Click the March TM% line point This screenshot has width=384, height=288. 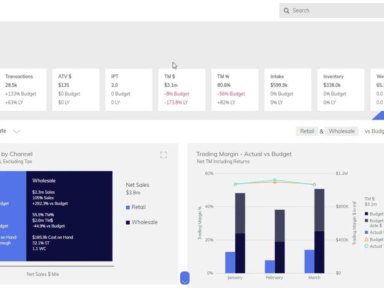click(x=314, y=185)
